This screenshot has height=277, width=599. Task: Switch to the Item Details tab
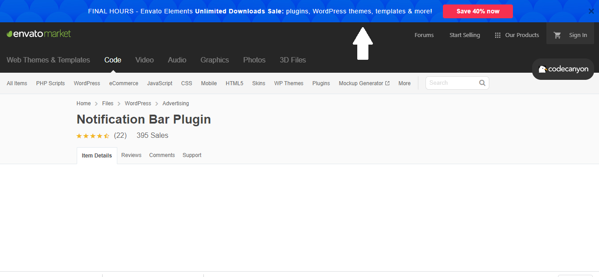tap(97, 156)
